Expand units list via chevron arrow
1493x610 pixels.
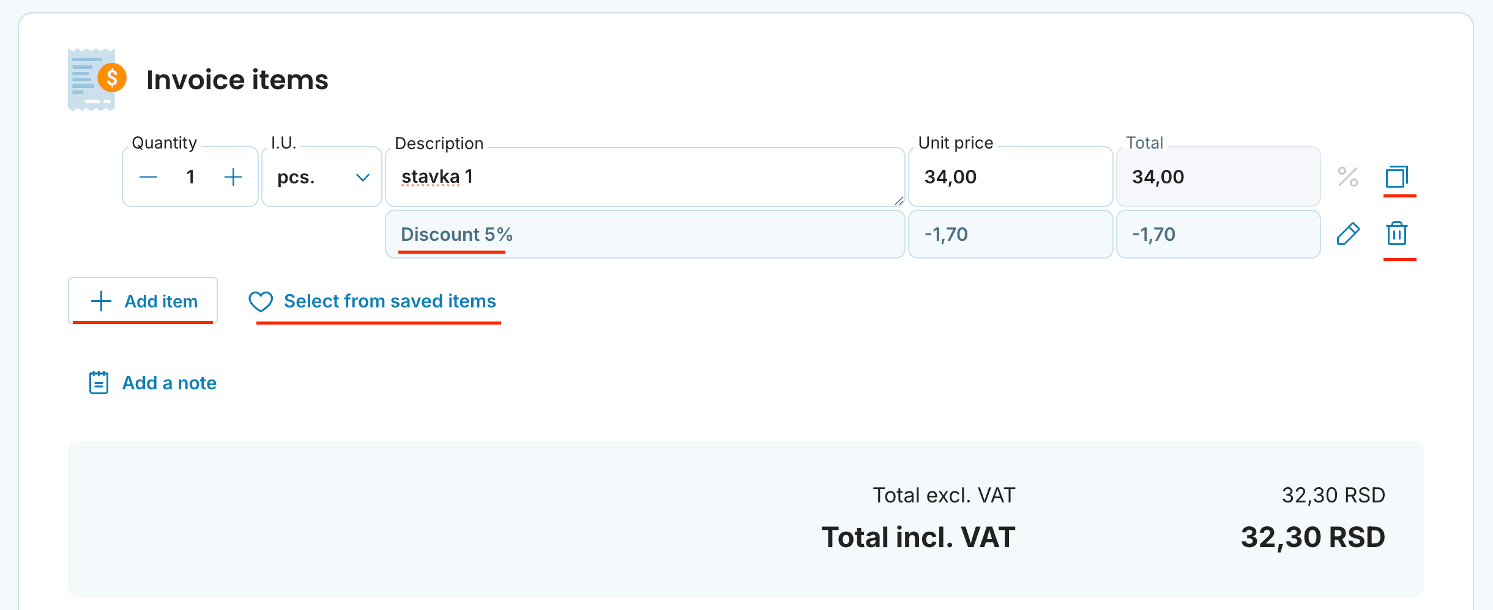363,177
